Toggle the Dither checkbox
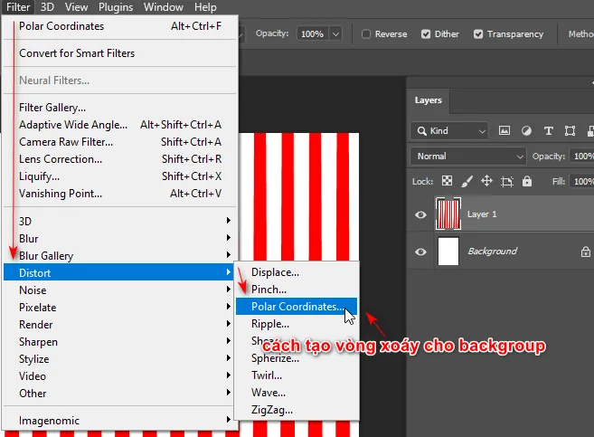The image size is (594, 437). [426, 34]
